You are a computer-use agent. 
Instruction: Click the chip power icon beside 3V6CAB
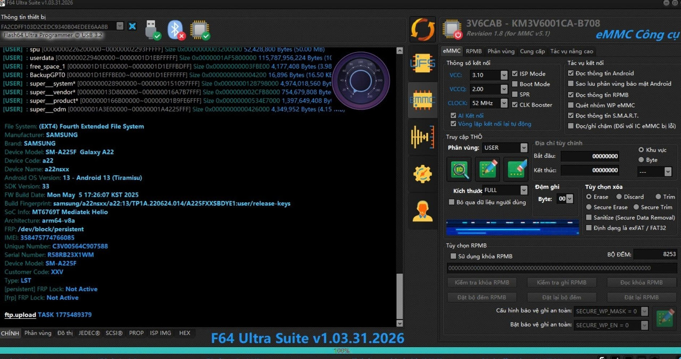point(452,29)
